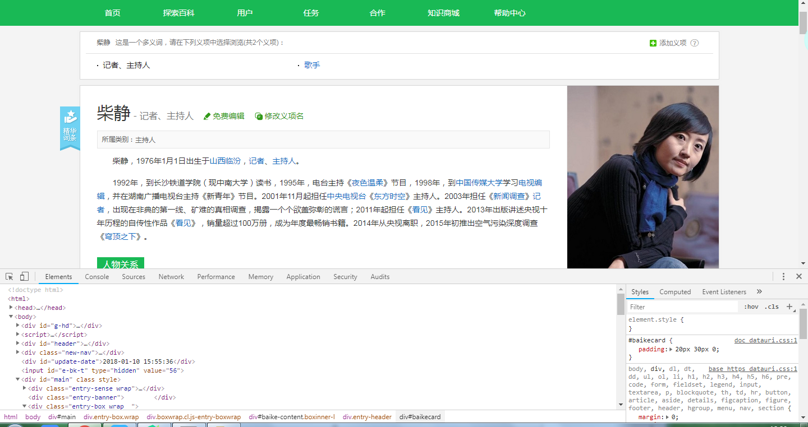The height and width of the screenshot is (427, 808).
Task: Open the Memory tab
Action: click(x=261, y=277)
